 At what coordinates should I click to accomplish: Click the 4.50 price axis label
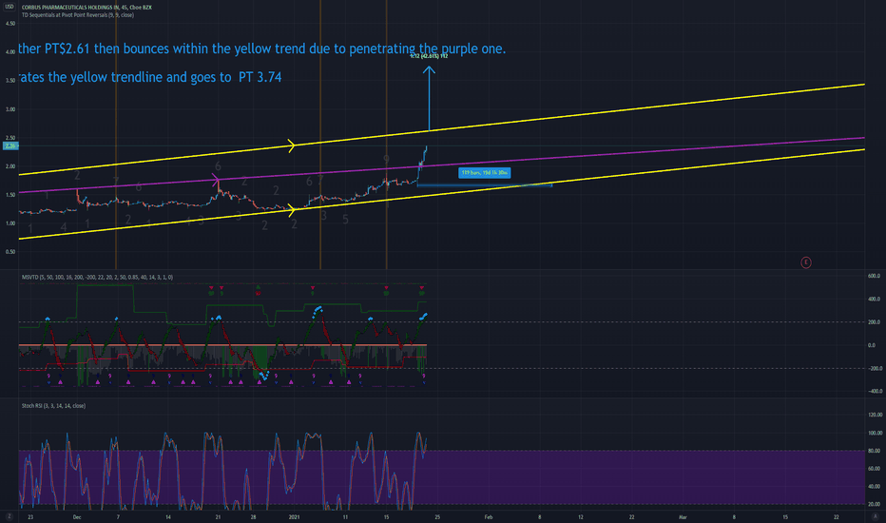10,24
